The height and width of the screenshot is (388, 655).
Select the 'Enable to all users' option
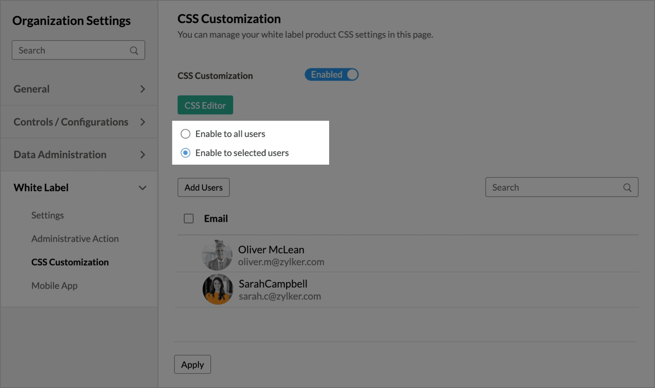(186, 134)
